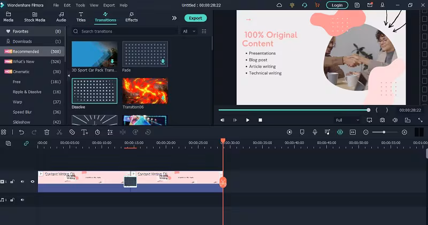Save project with floppy disk icon
The height and width of the screenshot is (225, 428).
tap(357, 5)
